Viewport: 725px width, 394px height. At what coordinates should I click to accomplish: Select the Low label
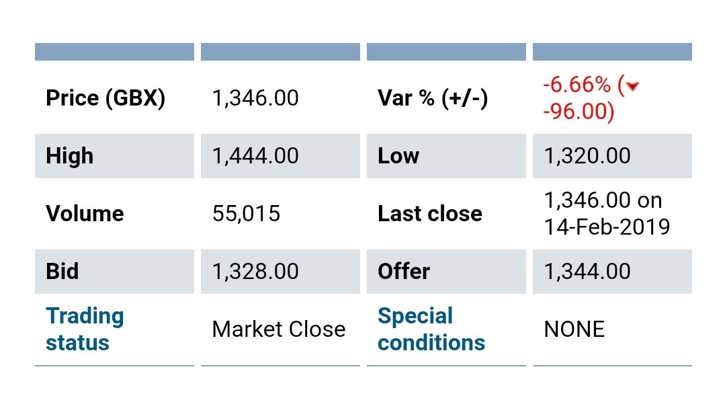pos(398,156)
